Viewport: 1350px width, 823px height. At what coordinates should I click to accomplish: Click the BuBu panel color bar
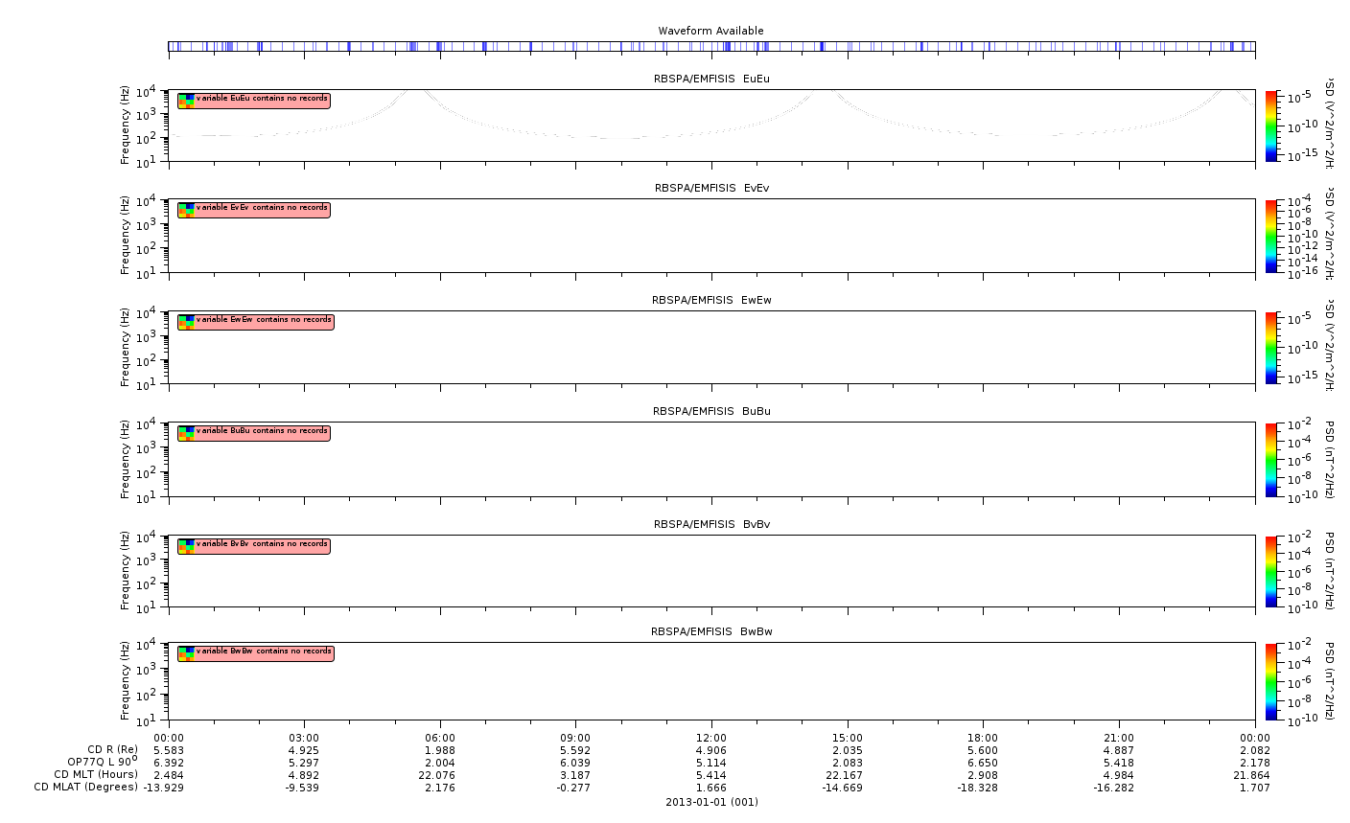[1271, 459]
